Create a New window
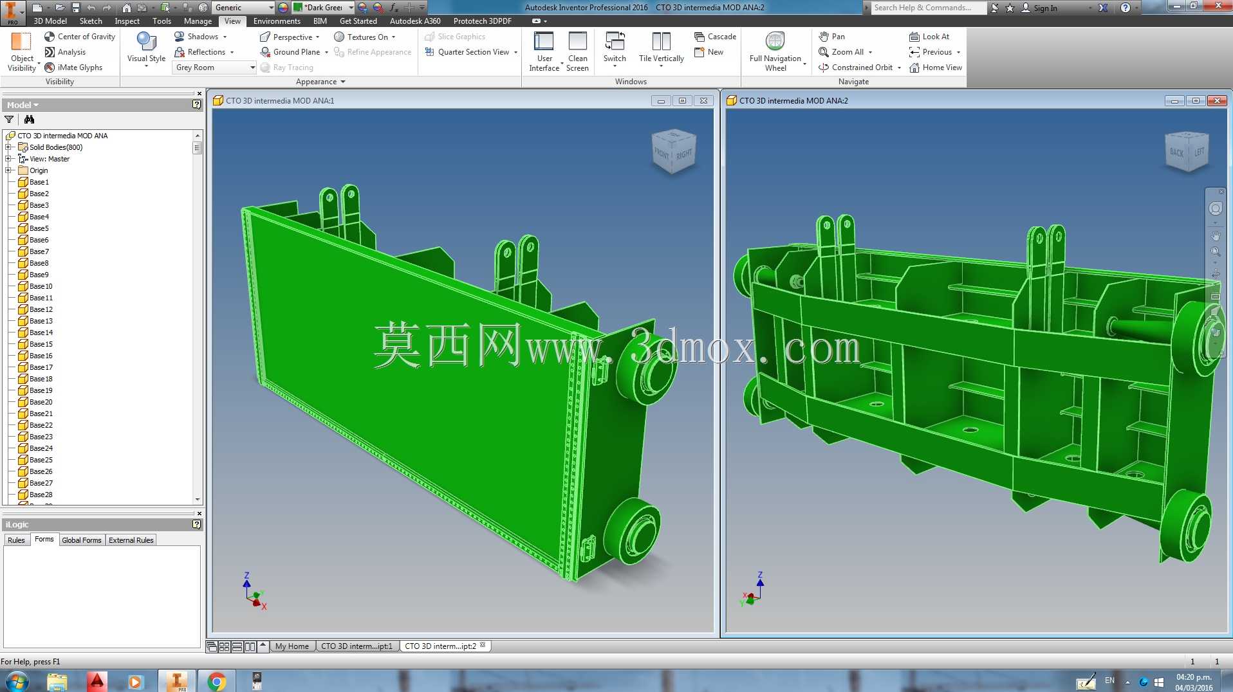Image resolution: width=1233 pixels, height=692 pixels. (709, 52)
